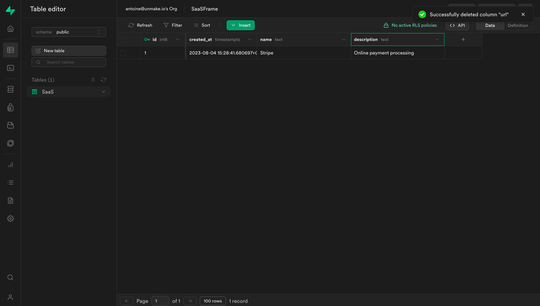The image size is (540, 306).
Task: Click the search icon at sidebar bottom
Action: point(10,277)
